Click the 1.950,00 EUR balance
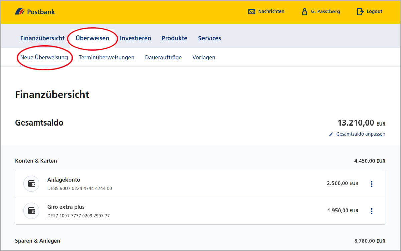This screenshot has width=401, height=251. (343, 211)
